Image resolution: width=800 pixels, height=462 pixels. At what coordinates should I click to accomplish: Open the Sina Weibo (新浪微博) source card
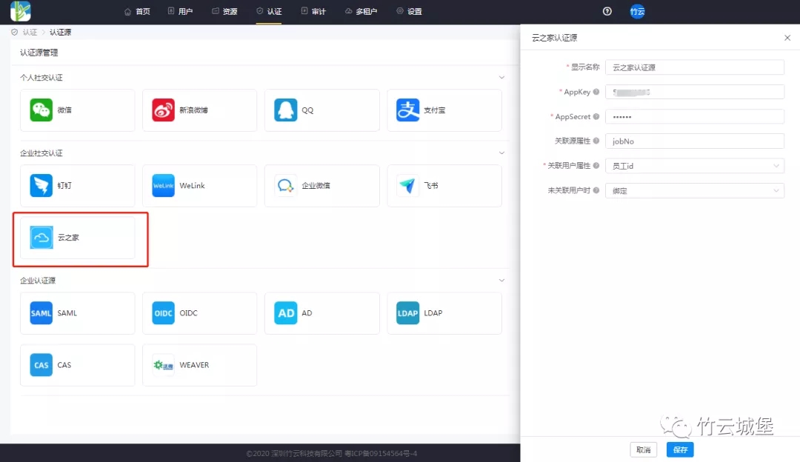pos(199,110)
